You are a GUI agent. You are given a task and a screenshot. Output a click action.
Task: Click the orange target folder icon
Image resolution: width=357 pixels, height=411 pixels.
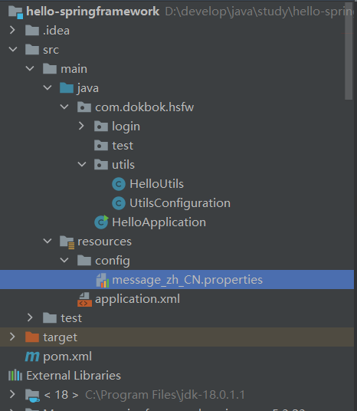click(x=32, y=337)
